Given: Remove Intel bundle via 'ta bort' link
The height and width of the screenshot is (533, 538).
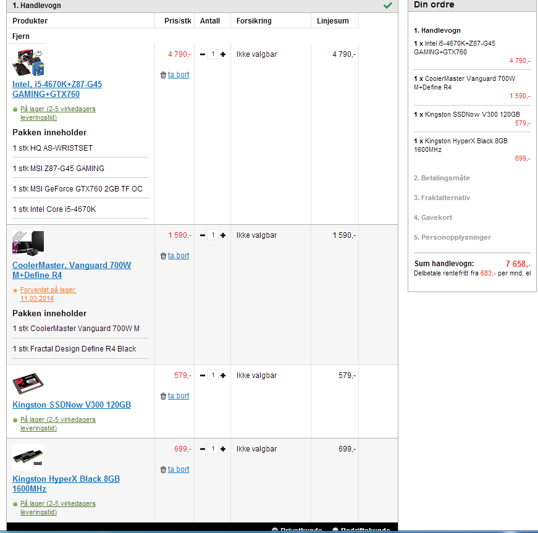Looking at the screenshot, I should (x=179, y=75).
